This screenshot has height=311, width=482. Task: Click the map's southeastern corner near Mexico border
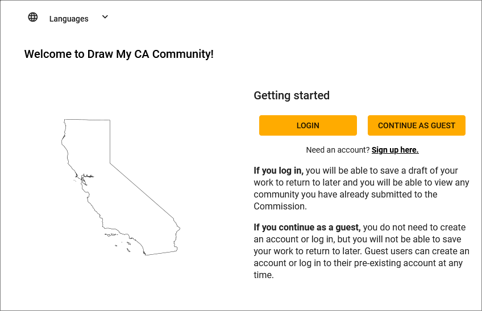pos(176,251)
